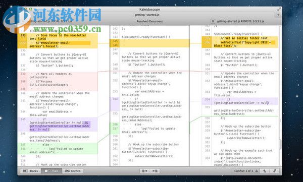303x182 pixels.
Task: Click the getting-started.js.LOCAL.12231.js header
Action: tap(50, 21)
